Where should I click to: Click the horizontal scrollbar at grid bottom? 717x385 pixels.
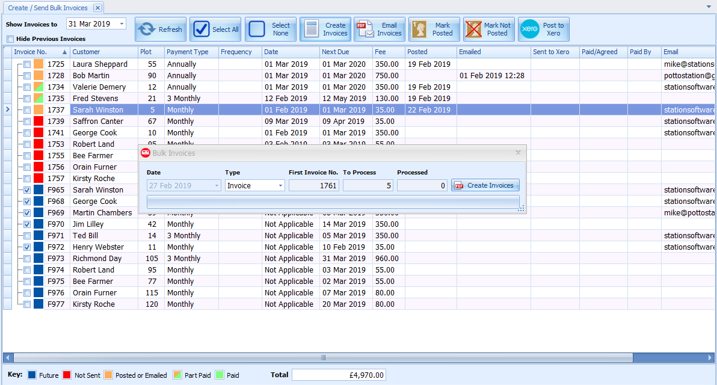click(x=322, y=357)
